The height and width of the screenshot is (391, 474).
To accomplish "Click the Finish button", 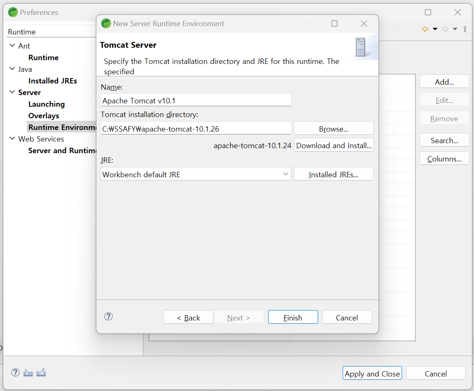I will pyautogui.click(x=293, y=318).
